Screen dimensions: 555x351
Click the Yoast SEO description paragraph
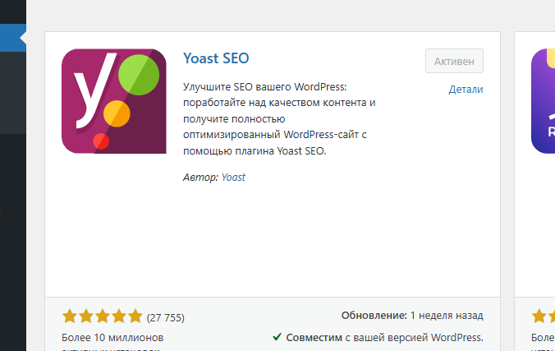279,118
